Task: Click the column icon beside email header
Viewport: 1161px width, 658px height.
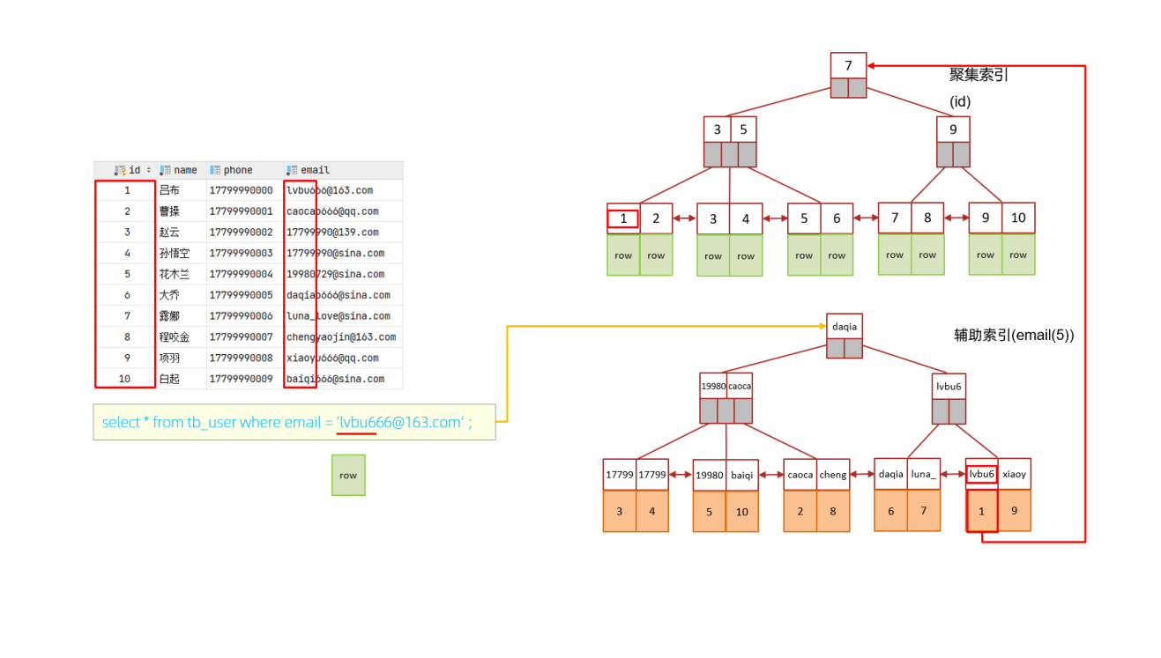Action: pyautogui.click(x=292, y=170)
